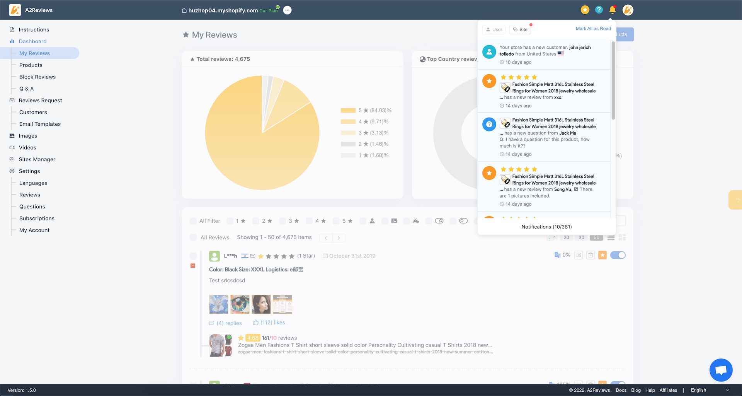Check the All Filter checkbox
742x396 pixels.
click(x=193, y=221)
